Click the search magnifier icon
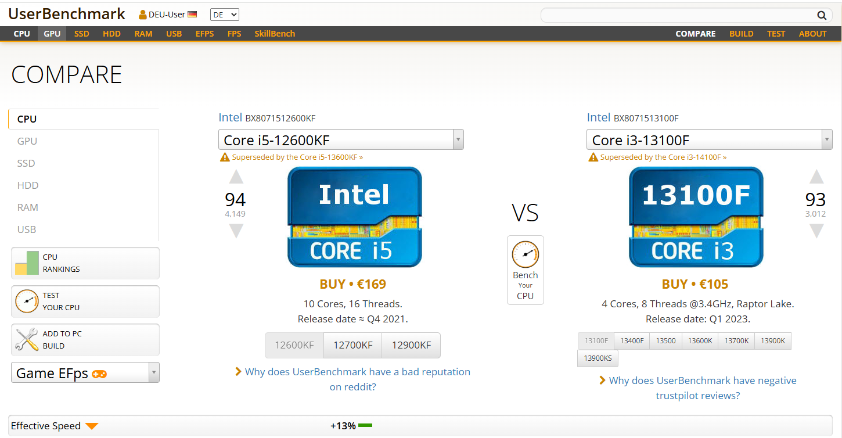Image resolution: width=842 pixels, height=438 pixels. [822, 16]
